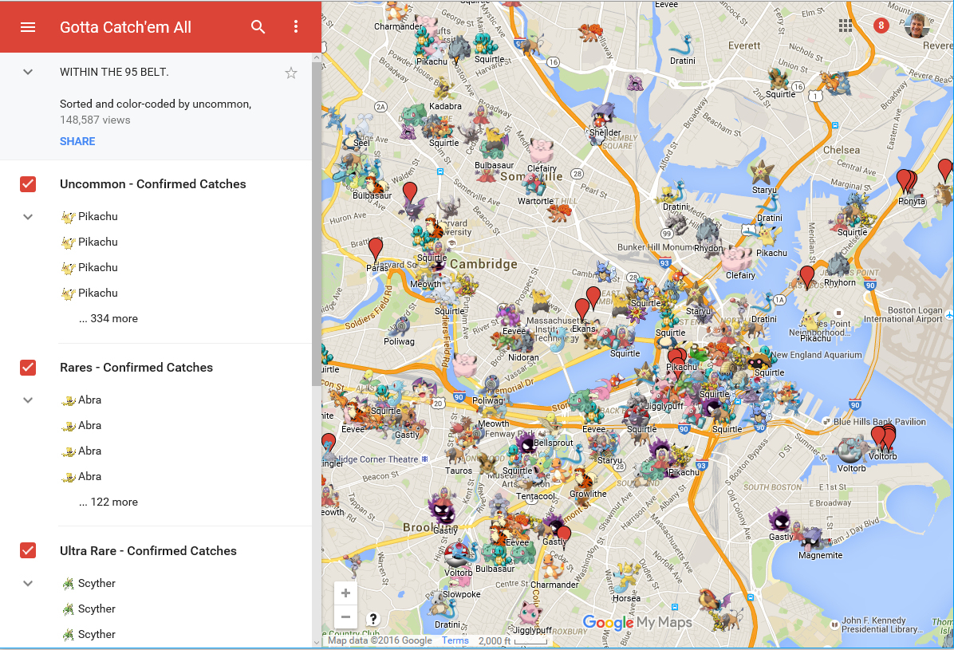Open the three-dot more options menu

[296, 27]
